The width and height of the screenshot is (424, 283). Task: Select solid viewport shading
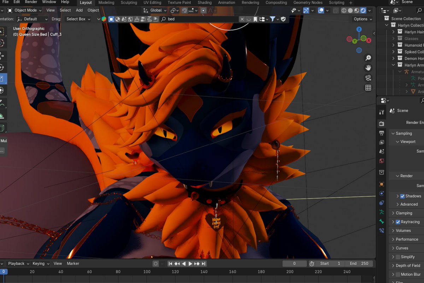point(350,11)
